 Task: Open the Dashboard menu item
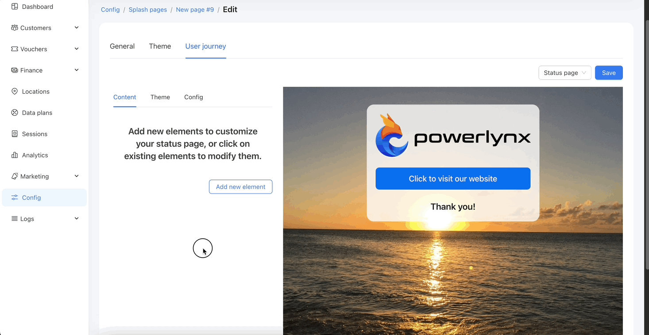44,7
